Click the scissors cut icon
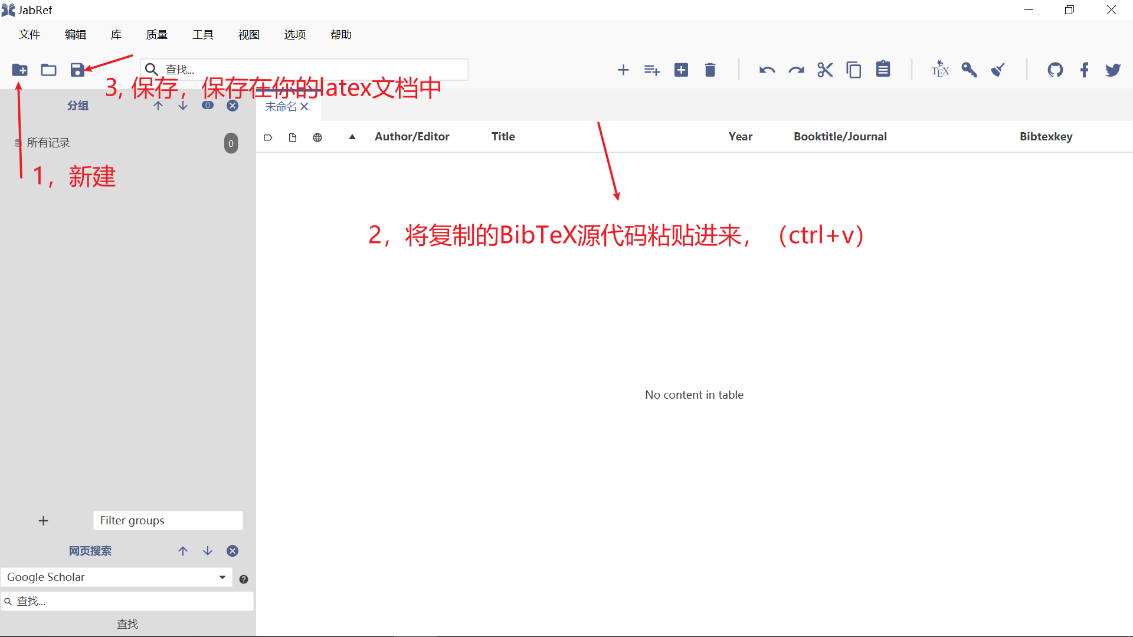Screen dimensions: 1133x637 coord(825,70)
